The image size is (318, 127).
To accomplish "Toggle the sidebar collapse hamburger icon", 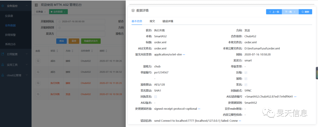I will (x=36, y=5).
